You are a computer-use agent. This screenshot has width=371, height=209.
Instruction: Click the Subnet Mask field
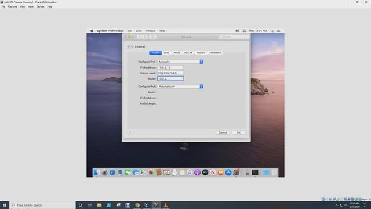pyautogui.click(x=170, y=73)
